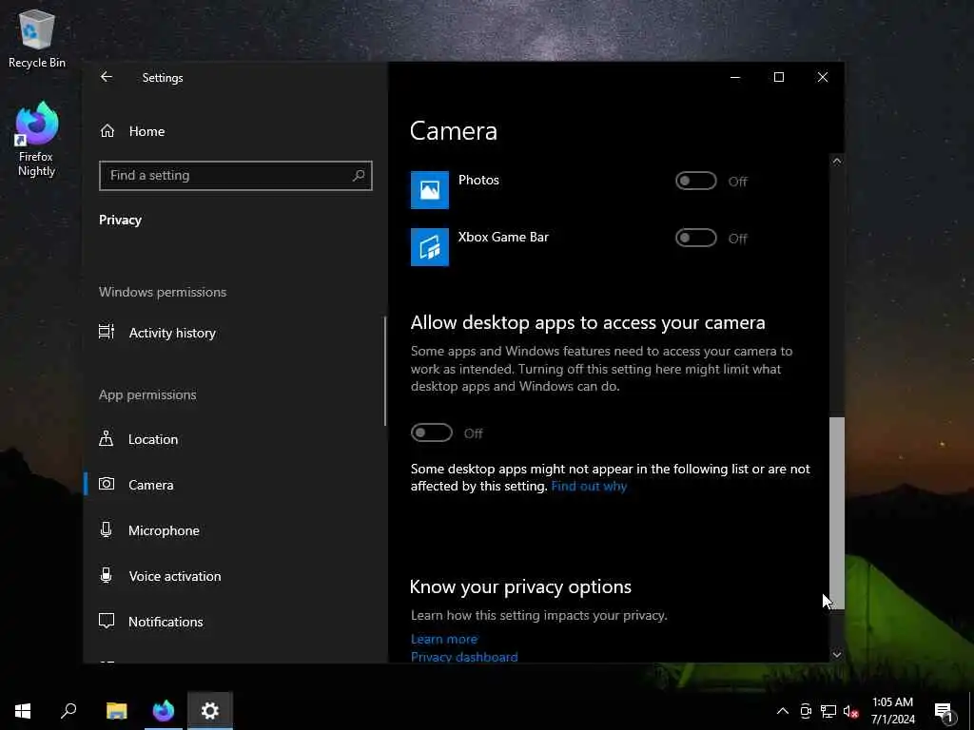Click the Microphone sidebar icon
Screen dimensions: 974x730
click(107, 530)
